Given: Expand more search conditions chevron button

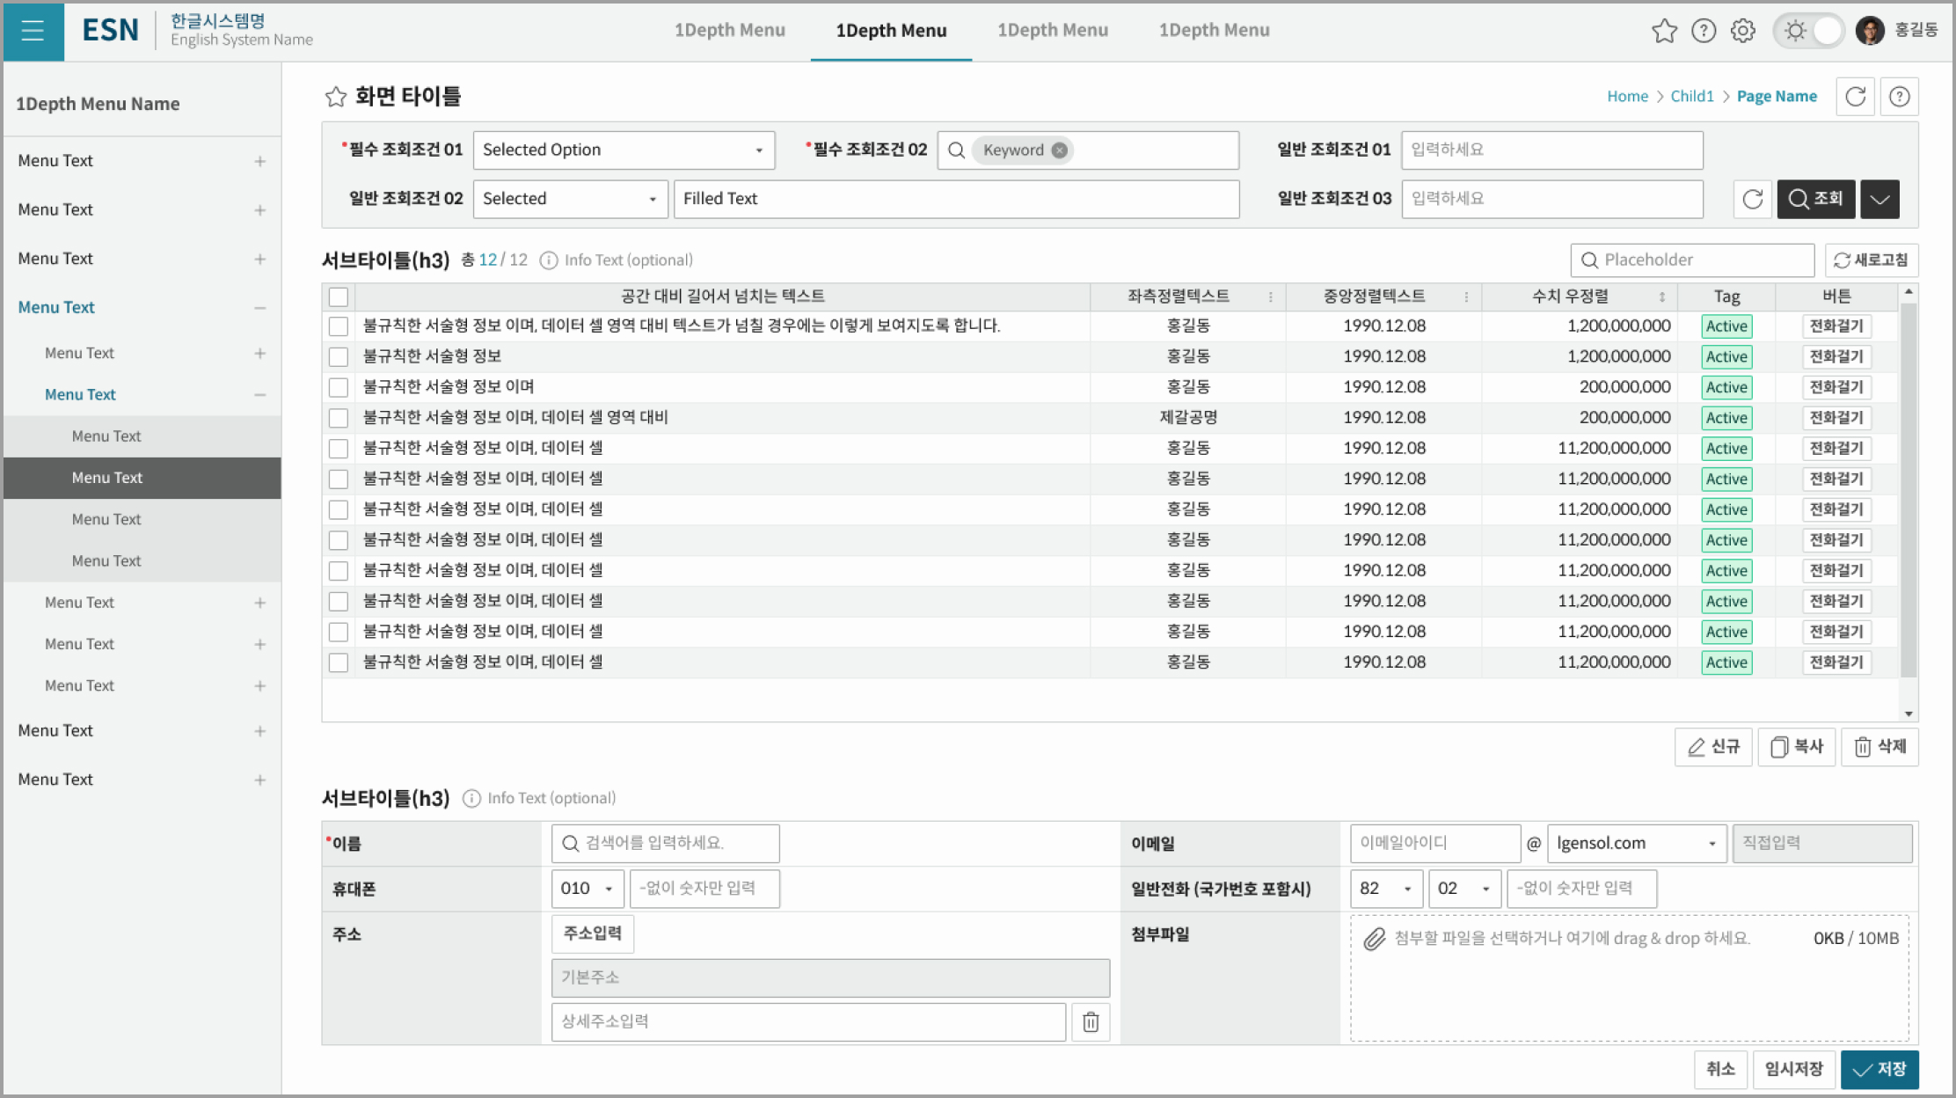Looking at the screenshot, I should click(1879, 199).
